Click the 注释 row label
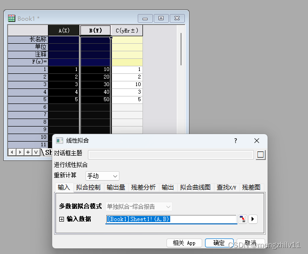The height and width of the screenshot is (254, 308). 28,55
